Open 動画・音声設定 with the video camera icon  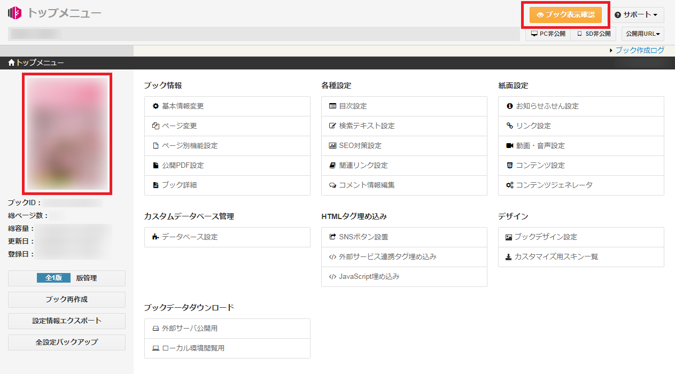tap(509, 145)
